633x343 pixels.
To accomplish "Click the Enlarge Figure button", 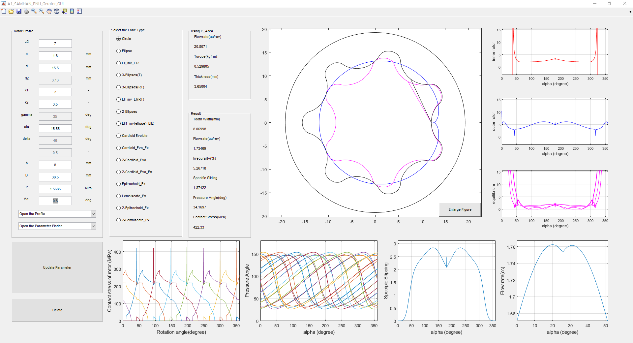I will pos(460,209).
